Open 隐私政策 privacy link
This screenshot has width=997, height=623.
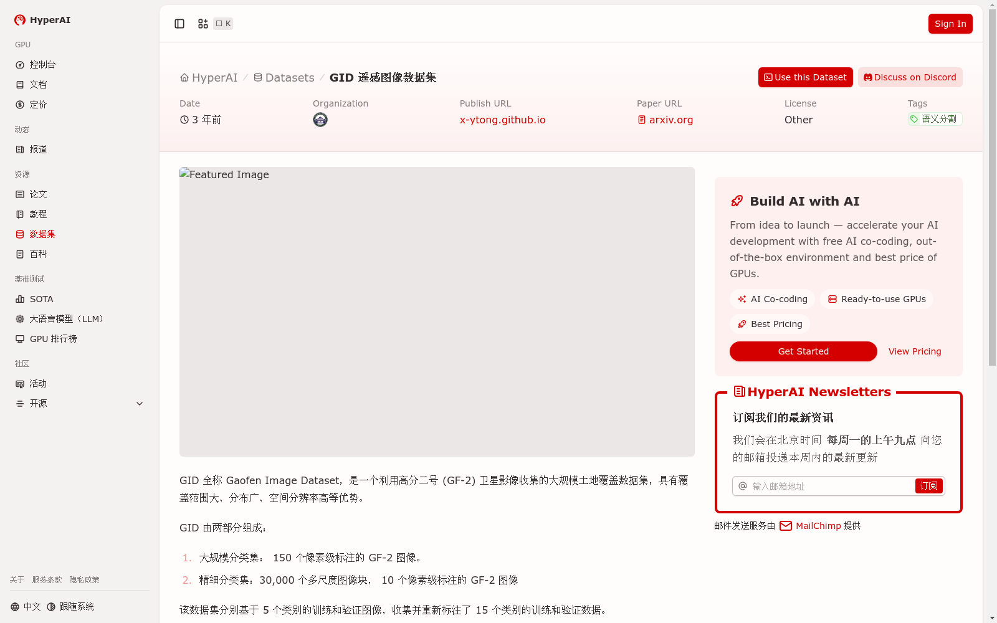84,580
